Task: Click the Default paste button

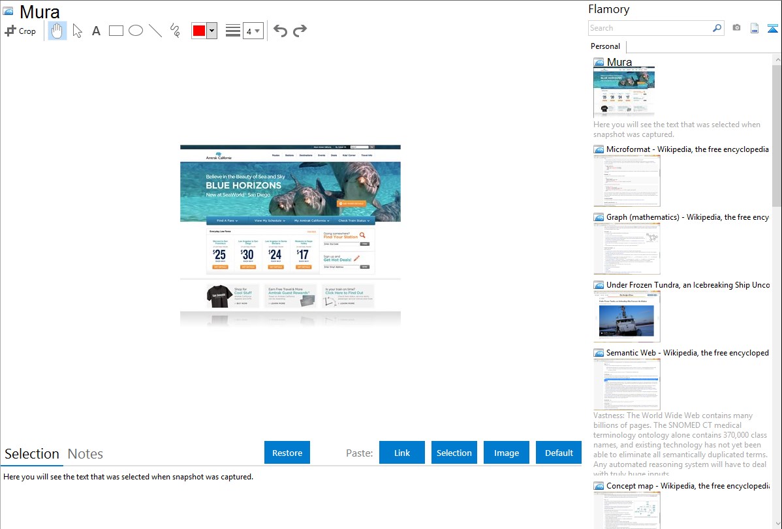Action: coord(559,453)
